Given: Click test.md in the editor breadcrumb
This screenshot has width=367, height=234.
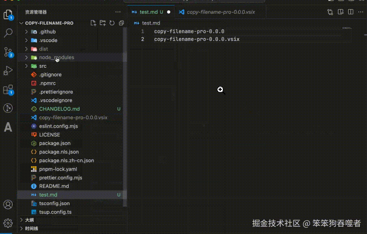Looking at the screenshot, I should pyautogui.click(x=151, y=23).
